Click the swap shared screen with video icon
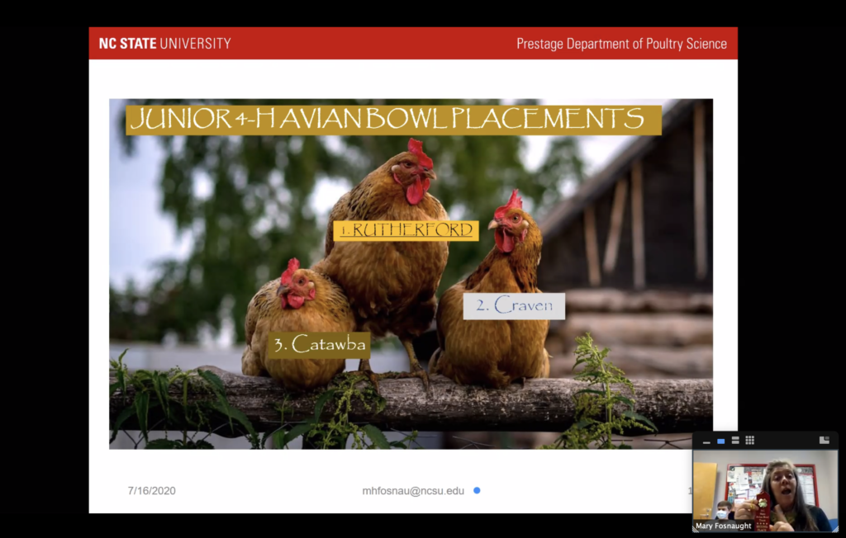 click(824, 441)
